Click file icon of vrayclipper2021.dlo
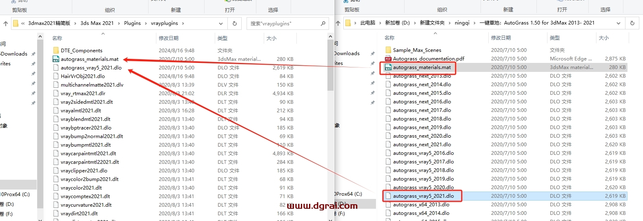643x221 pixels. pyautogui.click(x=56, y=170)
